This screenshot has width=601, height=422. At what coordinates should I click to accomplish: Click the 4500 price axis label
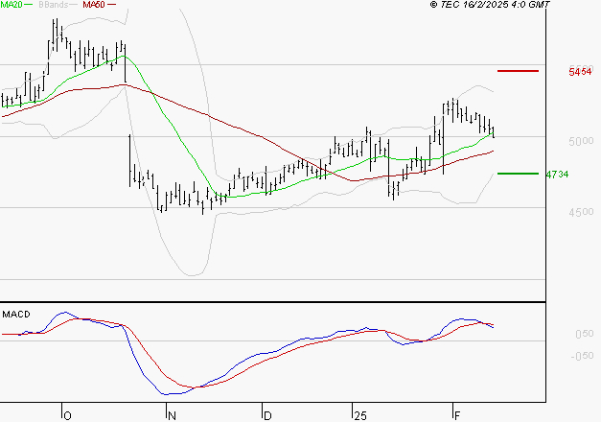(579, 212)
